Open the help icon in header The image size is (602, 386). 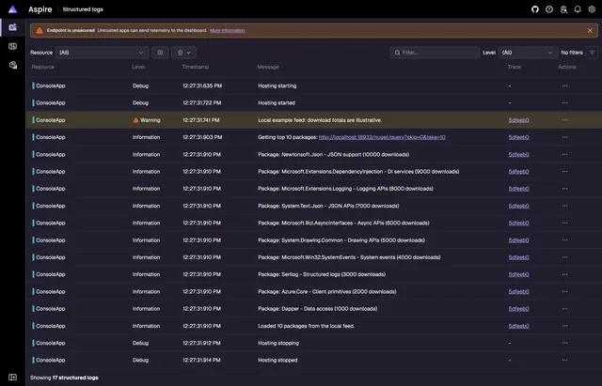pos(549,9)
